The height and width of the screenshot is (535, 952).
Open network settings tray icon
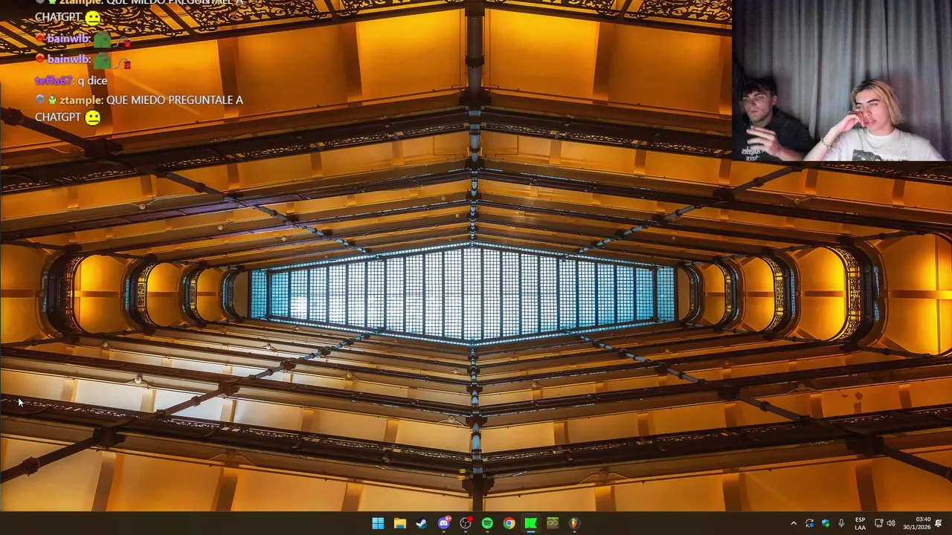(879, 523)
